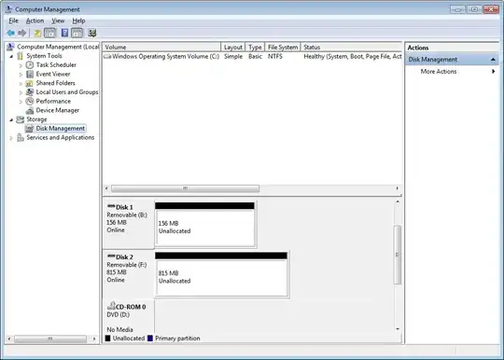
Task: Click the Local Users and Groups icon
Action: pos(30,92)
